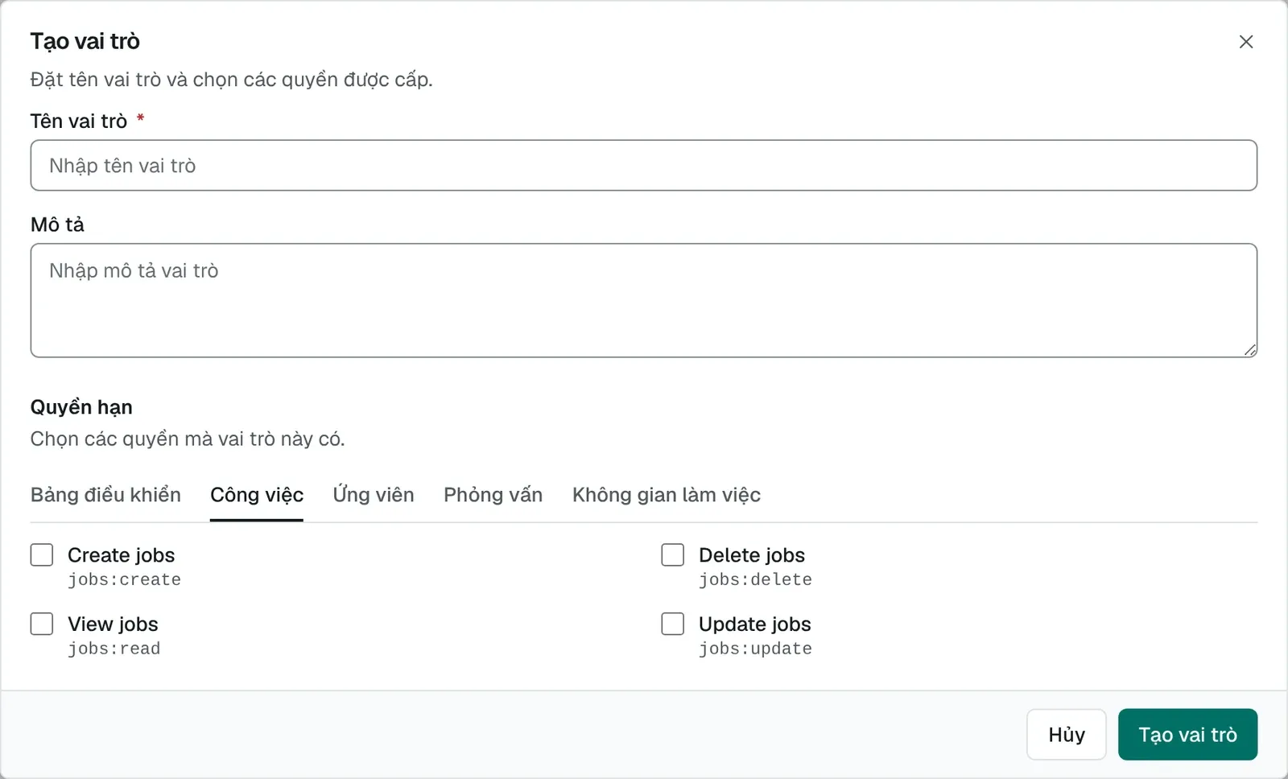Screen dimensions: 1288x779
Task: Click the Tên vai trò field label
Action: tap(79, 122)
